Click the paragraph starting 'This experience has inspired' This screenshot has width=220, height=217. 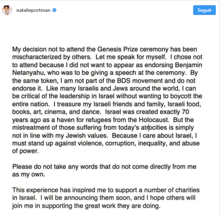[106, 198]
